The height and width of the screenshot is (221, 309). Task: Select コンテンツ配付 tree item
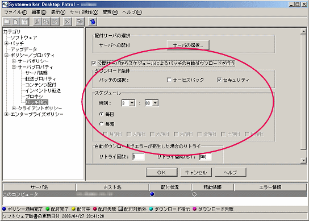coord(41,85)
